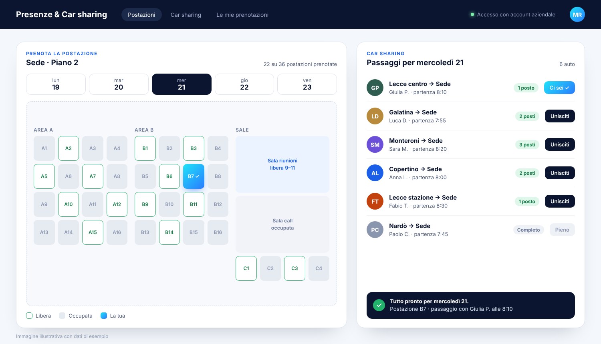Book free desk B6
Image resolution: width=601 pixels, height=344 pixels.
tap(169, 176)
